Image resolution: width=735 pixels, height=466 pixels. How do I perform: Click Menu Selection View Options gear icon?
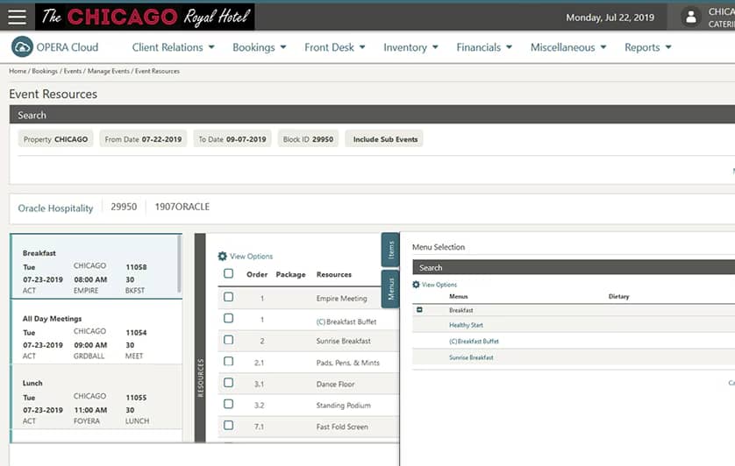click(416, 285)
